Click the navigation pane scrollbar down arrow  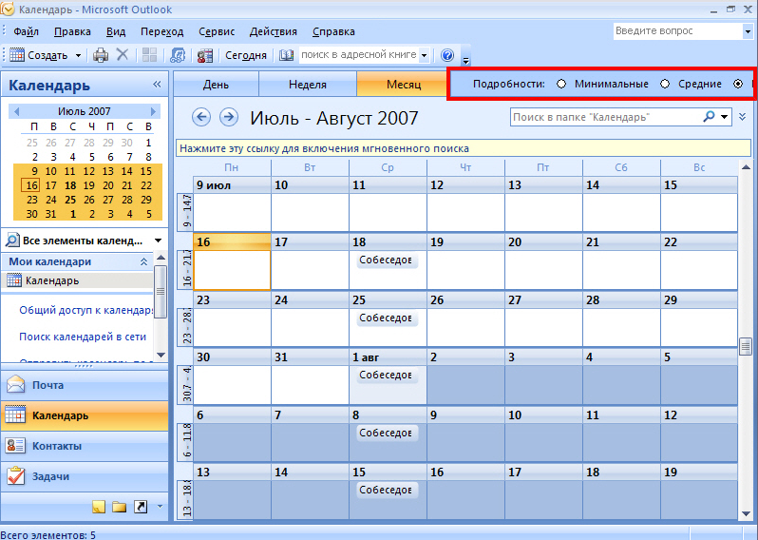coord(161,355)
